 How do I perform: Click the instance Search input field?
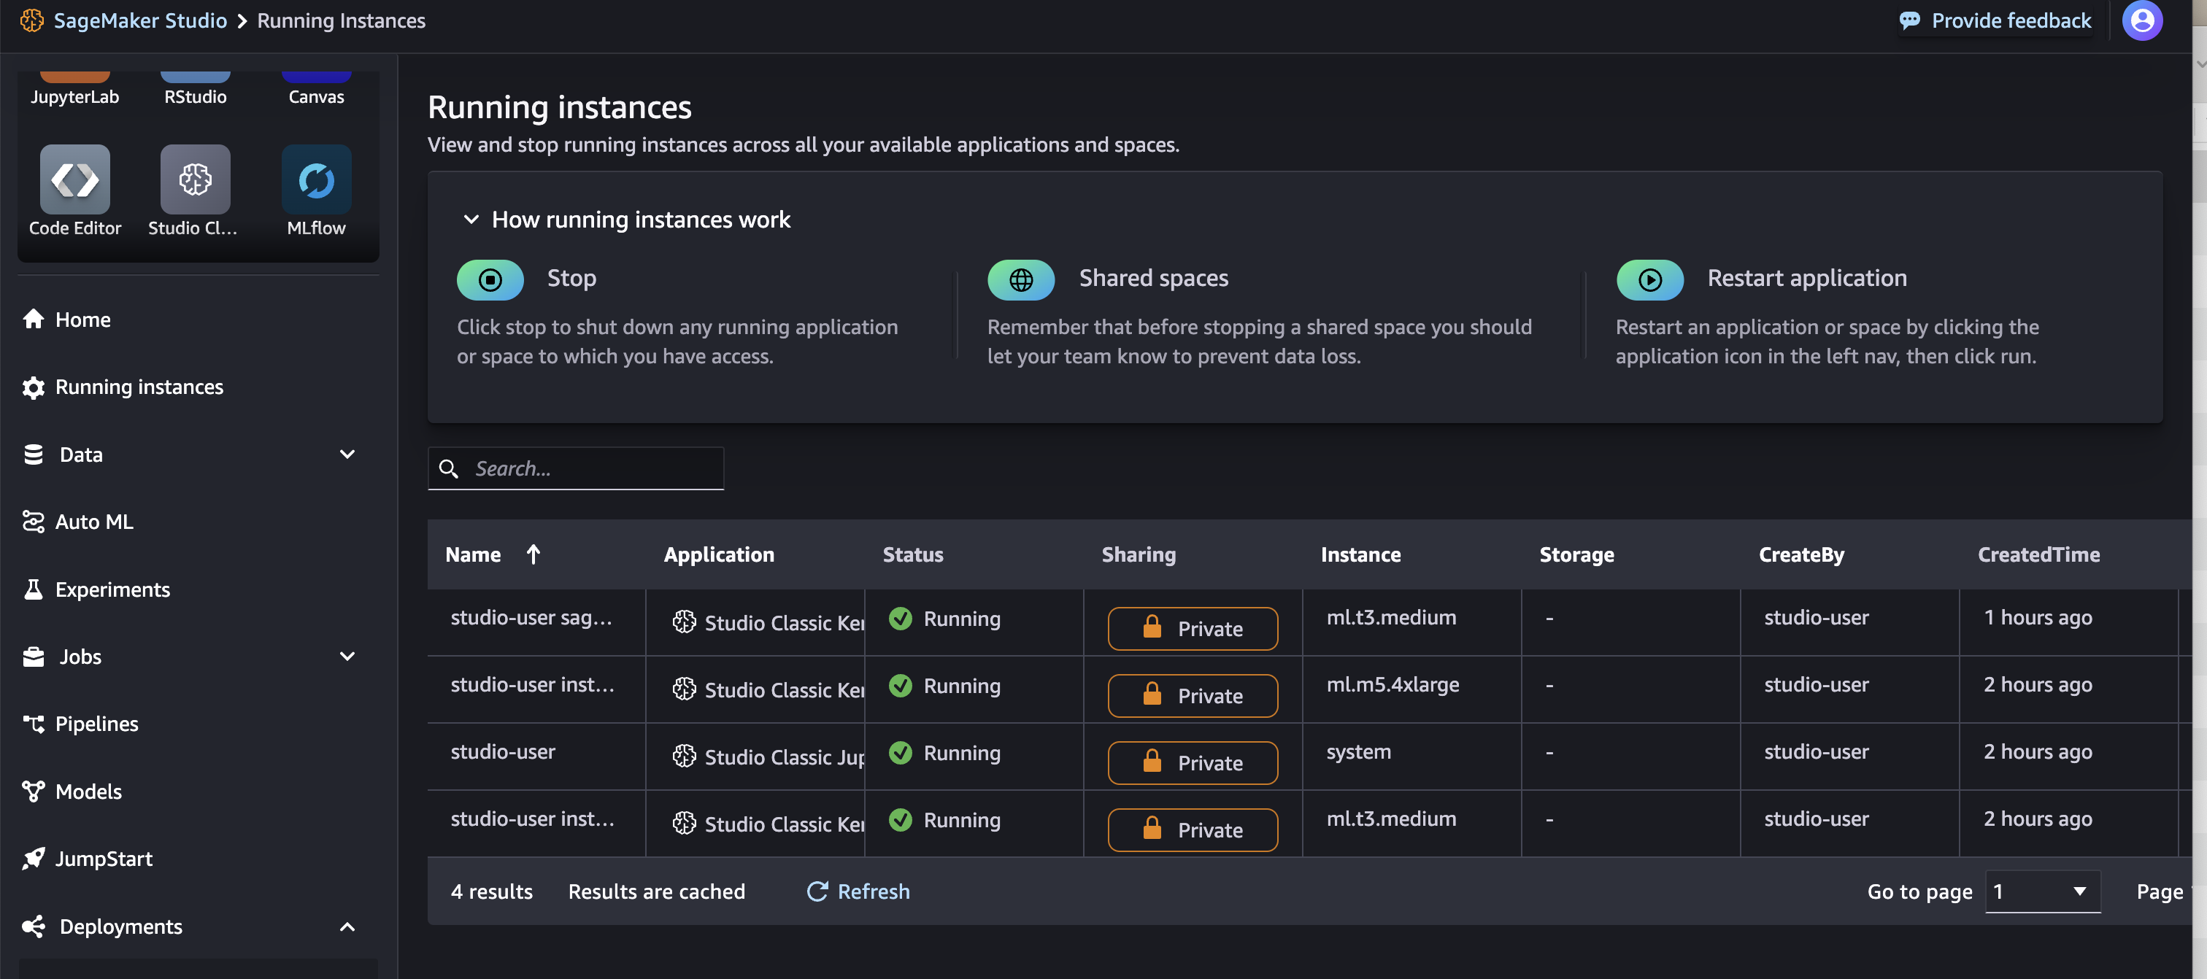coord(591,468)
